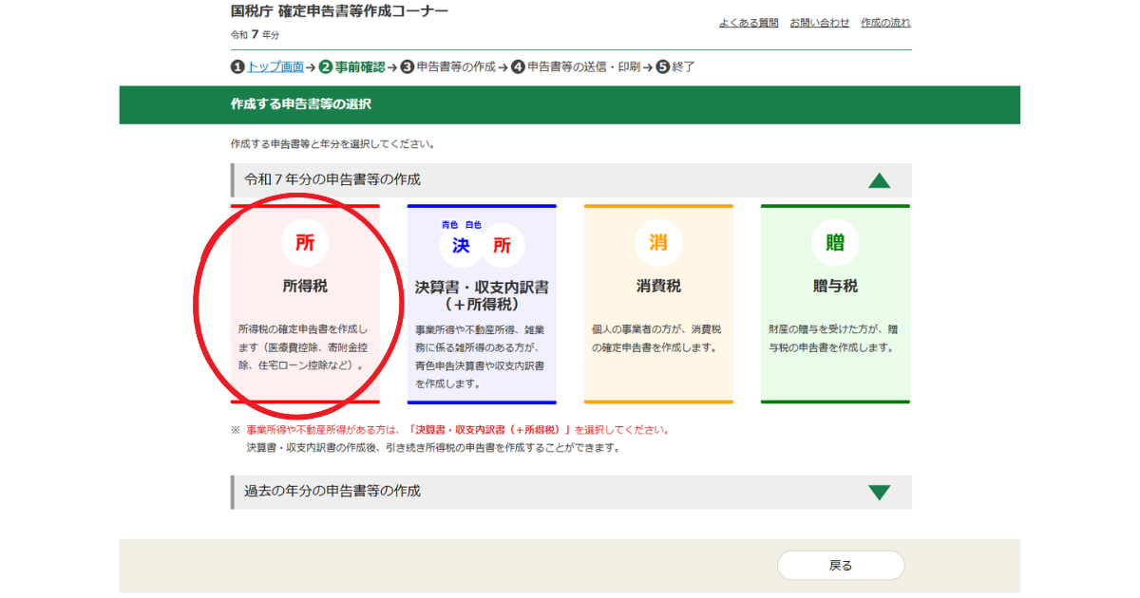The height and width of the screenshot is (598, 1140).
Task: Expand the 過去の年分 section arrow
Action: (879, 492)
